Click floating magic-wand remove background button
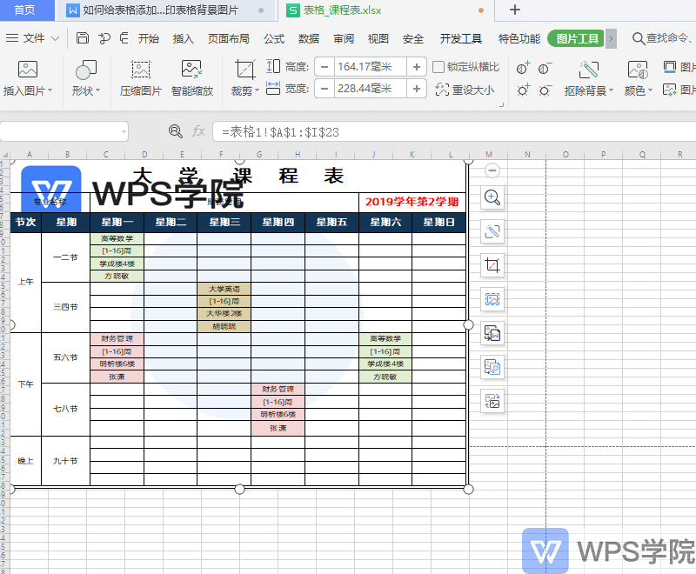The image size is (696, 574). click(492, 231)
